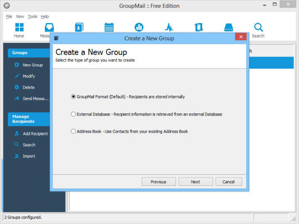Open the Tools menu
The height and width of the screenshot is (224, 299).
[33, 17]
